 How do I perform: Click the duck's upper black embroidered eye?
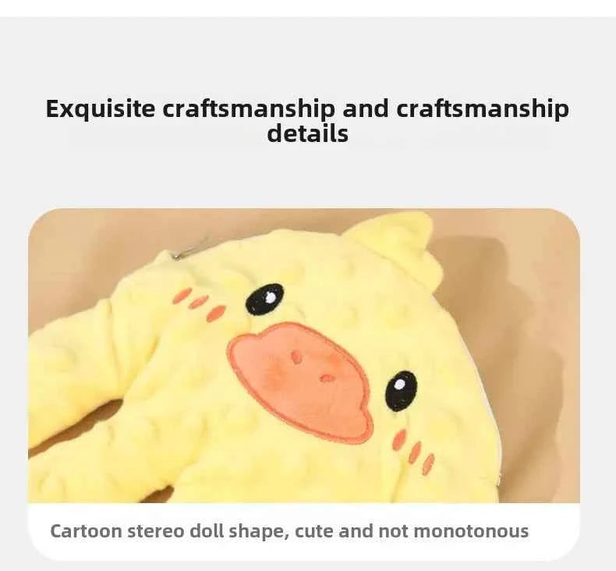tap(265, 299)
